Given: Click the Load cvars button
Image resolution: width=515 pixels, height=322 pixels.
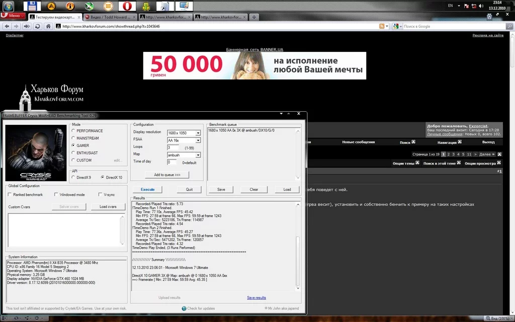Looking at the screenshot, I should [x=108, y=207].
